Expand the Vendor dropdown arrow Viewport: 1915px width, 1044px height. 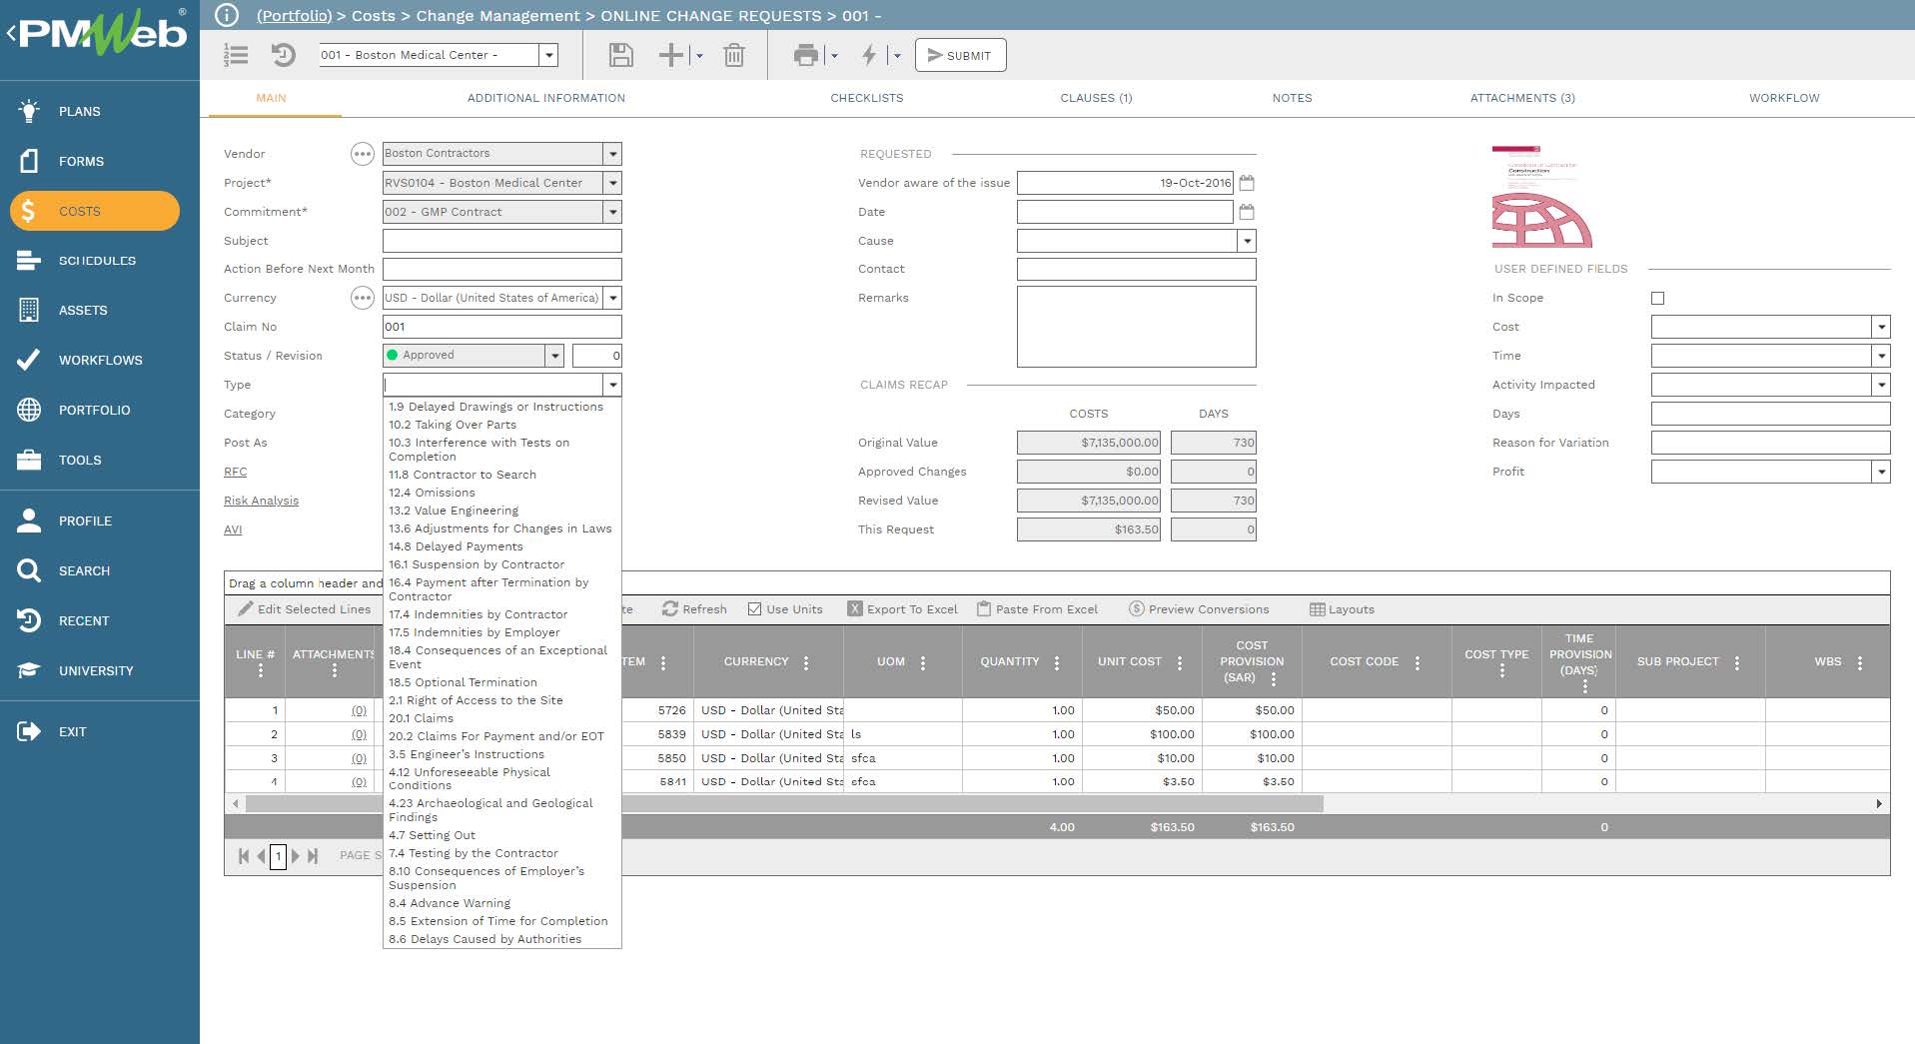click(x=612, y=154)
